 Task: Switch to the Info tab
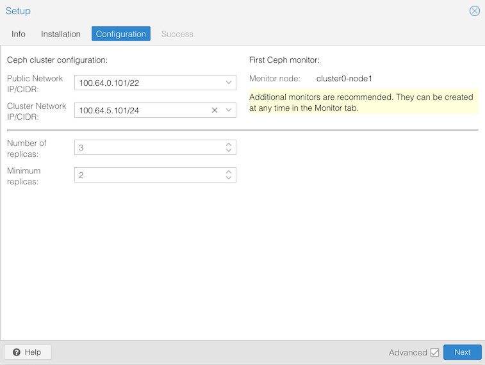click(x=19, y=34)
